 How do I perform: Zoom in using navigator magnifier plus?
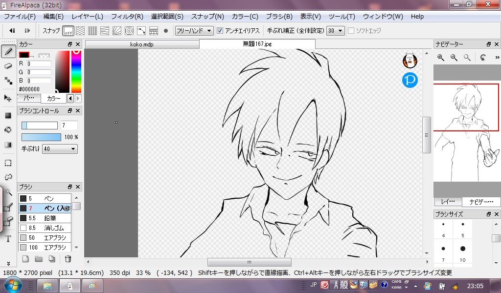coord(441,58)
